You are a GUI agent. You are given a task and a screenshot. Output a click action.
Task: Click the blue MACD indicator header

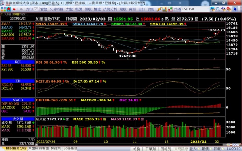tap(18, 100)
